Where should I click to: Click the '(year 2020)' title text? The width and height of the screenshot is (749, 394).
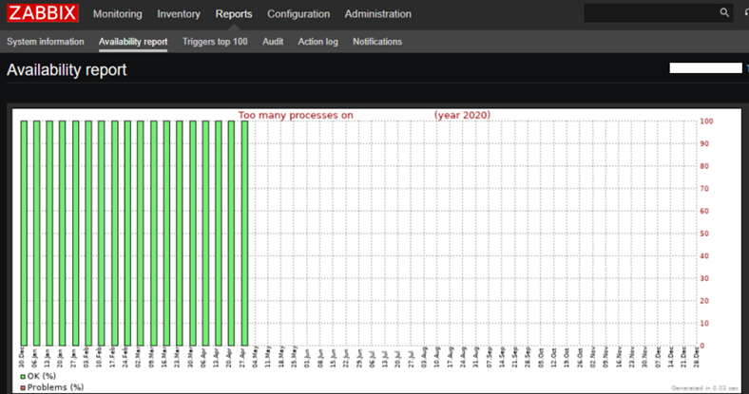click(462, 115)
